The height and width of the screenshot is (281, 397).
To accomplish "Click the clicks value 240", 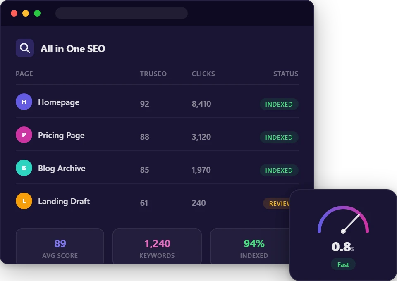I will 199,203.
